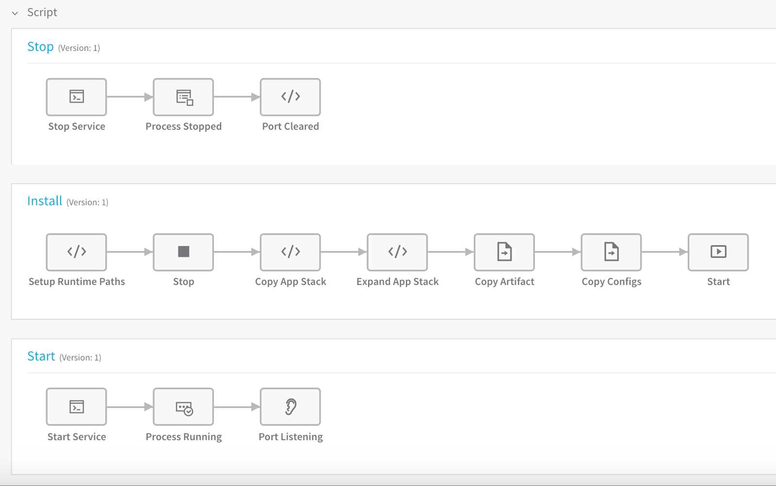This screenshot has width=776, height=486.
Task: Select the Start Service terminal icon
Action: click(77, 407)
